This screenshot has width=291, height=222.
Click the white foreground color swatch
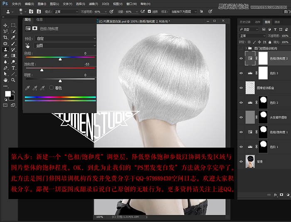point(7,94)
